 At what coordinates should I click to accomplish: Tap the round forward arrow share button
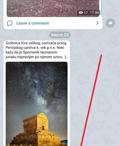click(110, 23)
